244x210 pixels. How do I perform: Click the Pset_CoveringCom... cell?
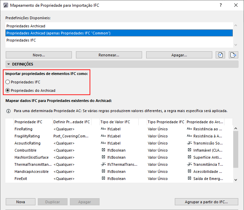tap(71, 136)
